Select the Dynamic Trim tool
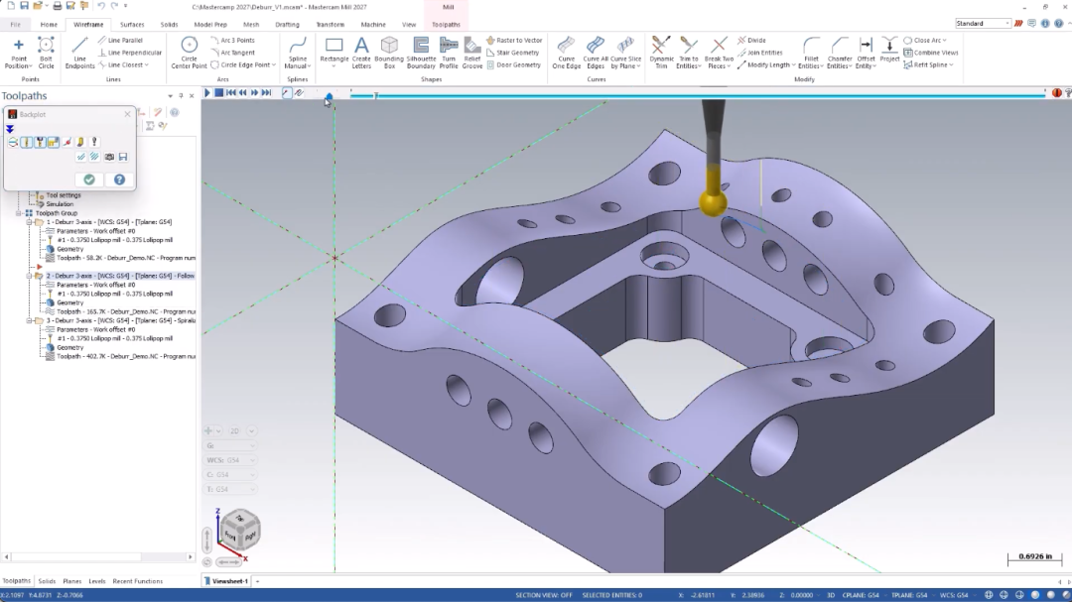The height and width of the screenshot is (602, 1072). click(661, 54)
